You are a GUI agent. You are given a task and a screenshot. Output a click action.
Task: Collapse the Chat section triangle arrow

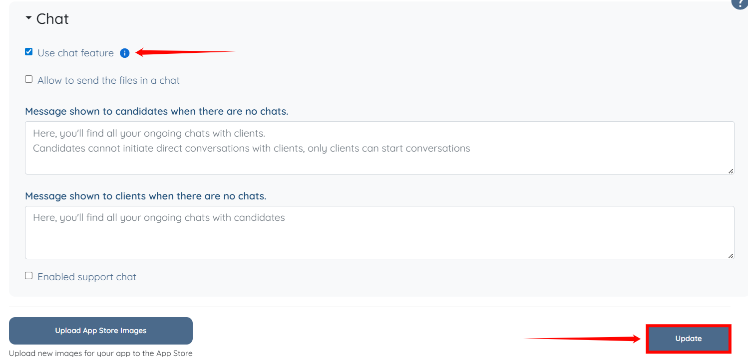point(28,18)
